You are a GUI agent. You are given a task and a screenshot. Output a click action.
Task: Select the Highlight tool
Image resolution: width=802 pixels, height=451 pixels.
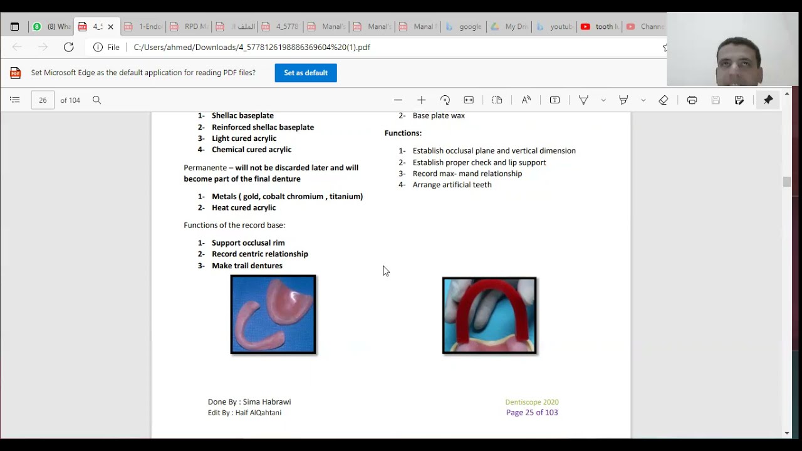coord(623,100)
